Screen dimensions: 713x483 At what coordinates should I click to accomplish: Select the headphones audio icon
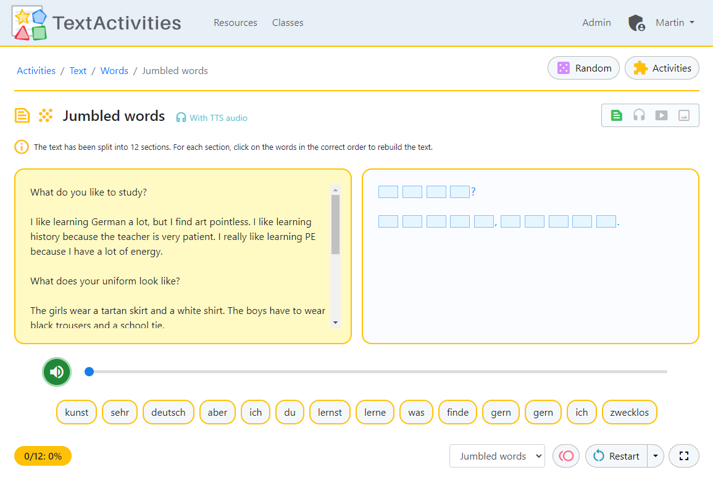click(639, 115)
